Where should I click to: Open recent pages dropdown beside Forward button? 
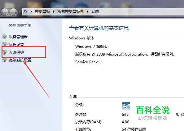pos(20,12)
